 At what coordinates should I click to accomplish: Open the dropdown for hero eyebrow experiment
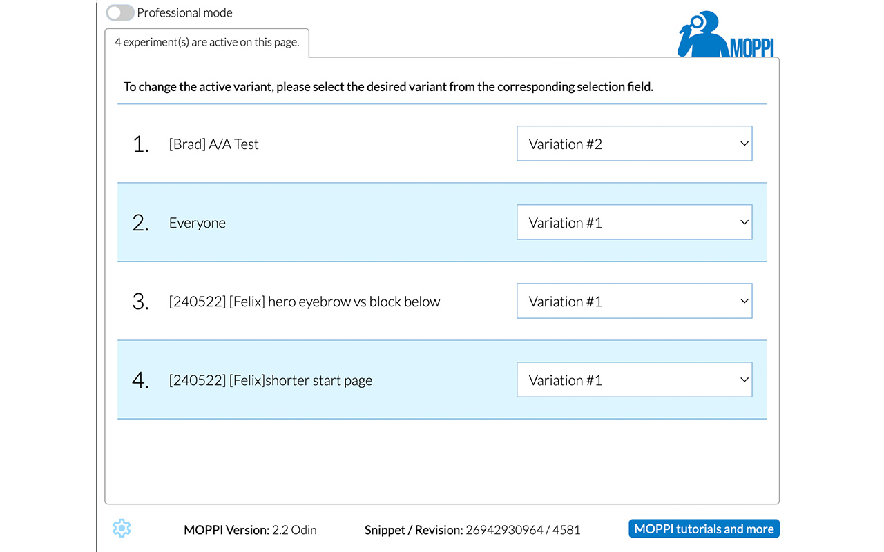tap(634, 301)
